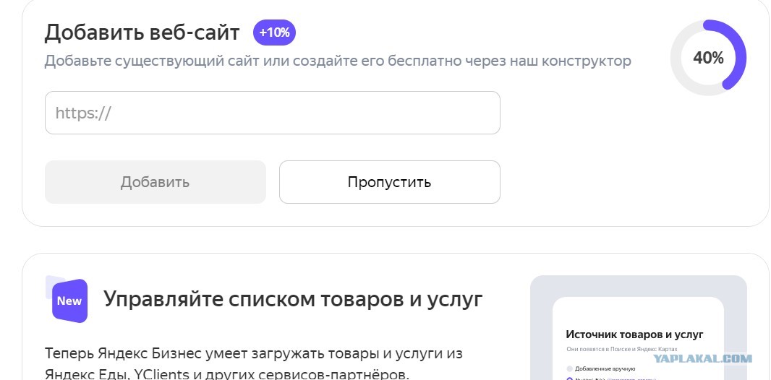The width and height of the screenshot is (771, 380).
Task: Click the 40% circular progress ring
Action: [x=708, y=58]
